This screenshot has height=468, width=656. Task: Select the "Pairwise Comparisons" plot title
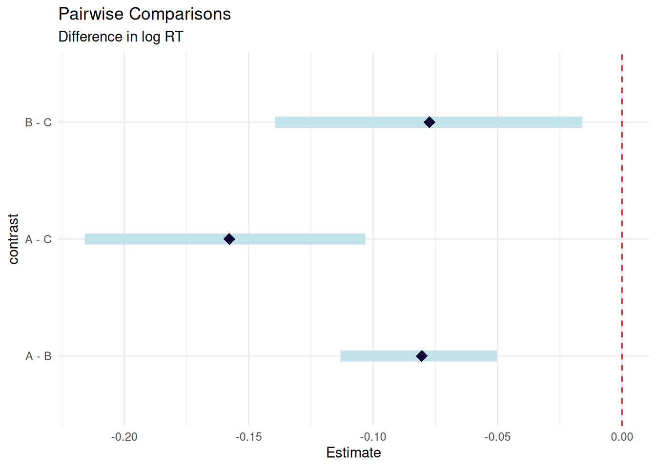[x=144, y=14]
